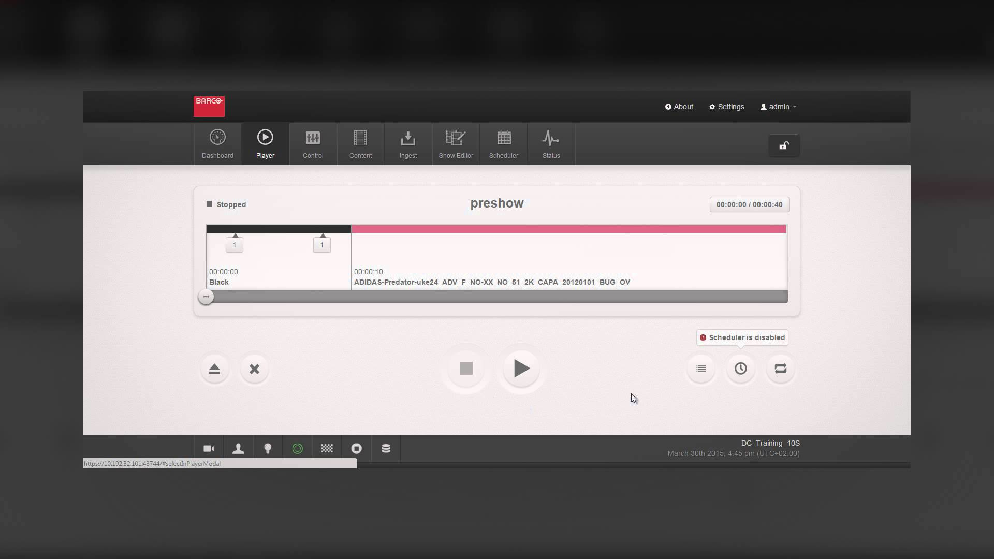Image resolution: width=994 pixels, height=559 pixels.
Task: Click the lamp bulb icon
Action: 268,449
